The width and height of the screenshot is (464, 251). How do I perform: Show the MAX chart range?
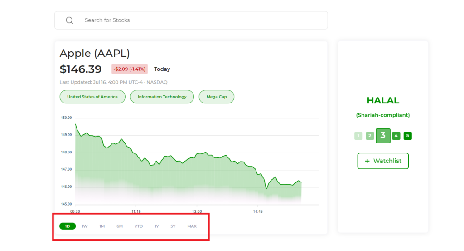point(192,226)
